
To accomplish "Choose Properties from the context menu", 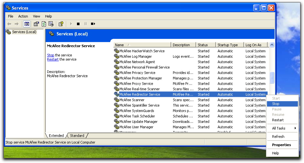I will pos(281,145).
